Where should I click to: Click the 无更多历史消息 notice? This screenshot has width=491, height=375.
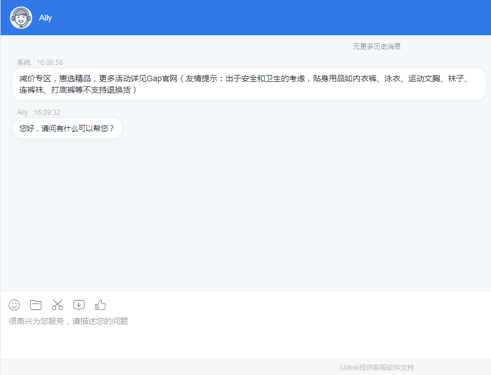click(377, 46)
